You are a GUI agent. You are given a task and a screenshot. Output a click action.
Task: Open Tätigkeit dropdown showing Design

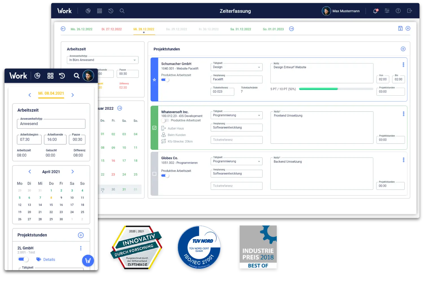click(x=237, y=67)
